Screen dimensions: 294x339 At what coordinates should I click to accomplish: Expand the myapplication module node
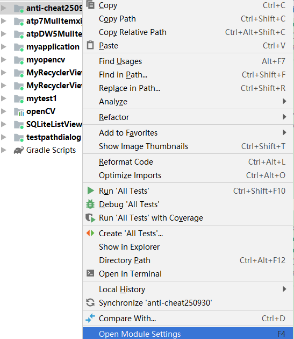pos(3,46)
